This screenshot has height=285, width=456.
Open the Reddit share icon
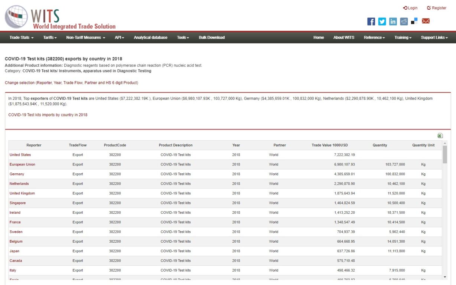pos(404,22)
